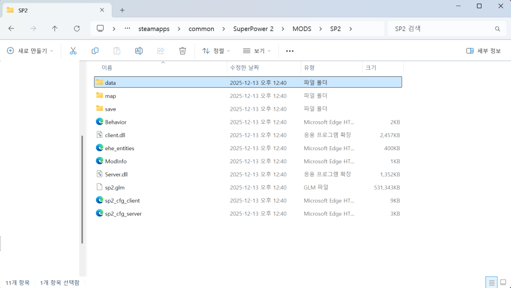Click the MODS breadcrumb in address bar
The height and width of the screenshot is (288, 511).
(x=301, y=29)
